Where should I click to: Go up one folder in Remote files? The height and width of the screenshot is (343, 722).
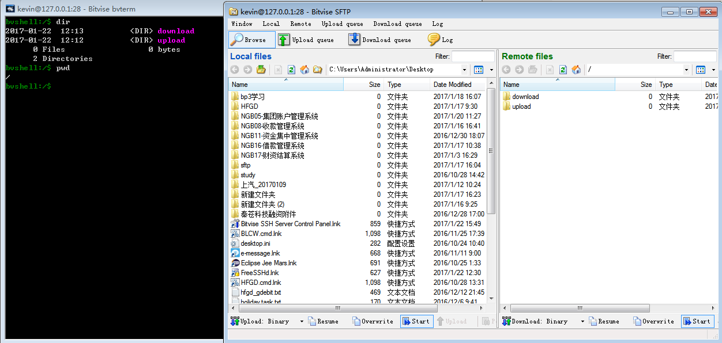tap(533, 70)
